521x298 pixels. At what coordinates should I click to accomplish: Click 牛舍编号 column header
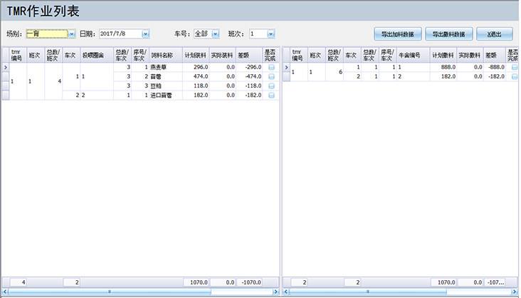click(412, 55)
